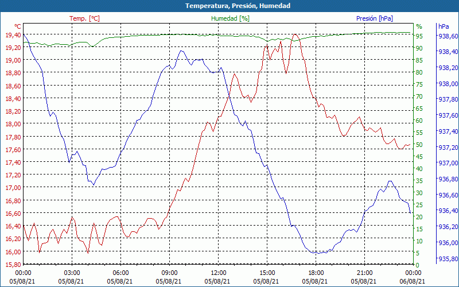459x287 pixels.
Task: Click the "12:00" time axis label
Action: (218, 273)
